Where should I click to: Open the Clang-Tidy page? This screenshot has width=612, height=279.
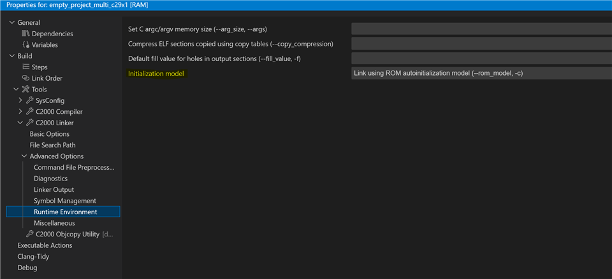tap(33, 256)
